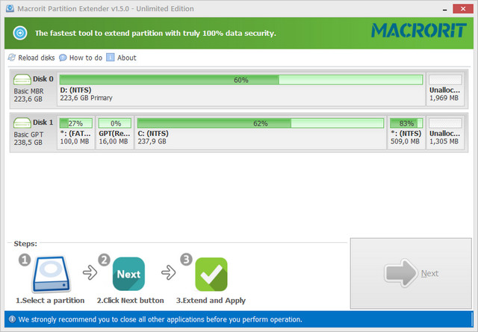The width and height of the screenshot is (478, 332).
Task: Click the circular logo icon in green banner
Action: coord(20,33)
